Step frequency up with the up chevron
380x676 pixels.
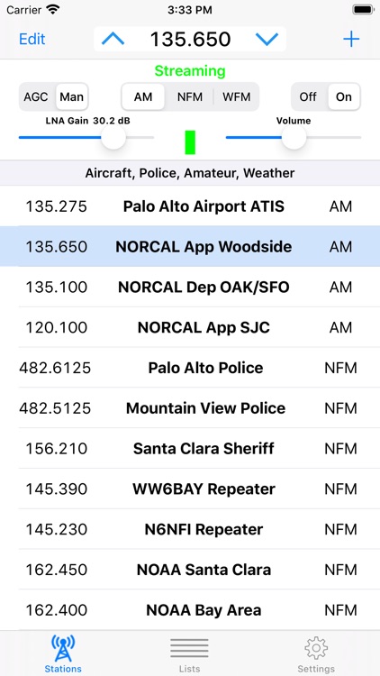point(113,40)
